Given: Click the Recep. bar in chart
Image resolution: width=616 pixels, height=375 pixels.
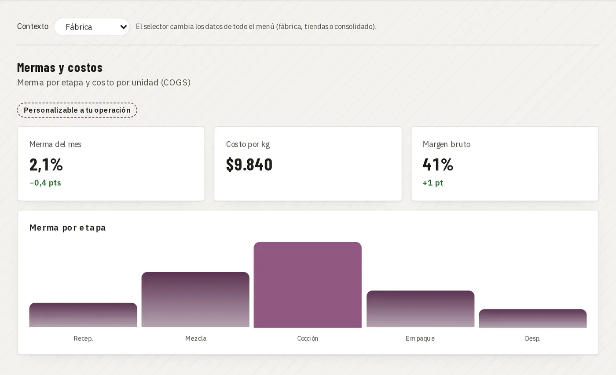Looking at the screenshot, I should (x=83, y=315).
